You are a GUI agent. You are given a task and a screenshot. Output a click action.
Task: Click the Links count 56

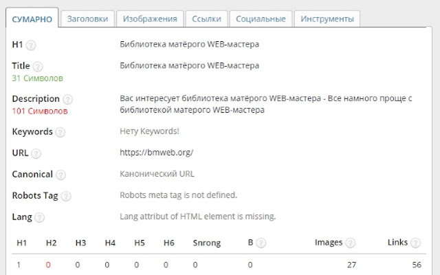[x=416, y=264]
